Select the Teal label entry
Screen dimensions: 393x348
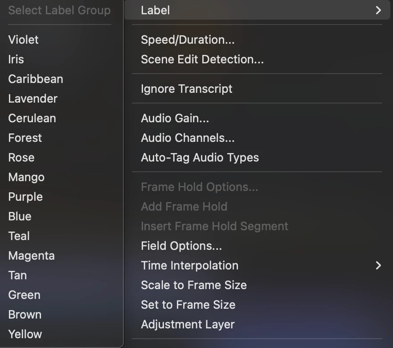pyautogui.click(x=19, y=236)
